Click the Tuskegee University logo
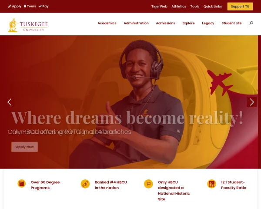This screenshot has width=261, height=209. [x=28, y=25]
